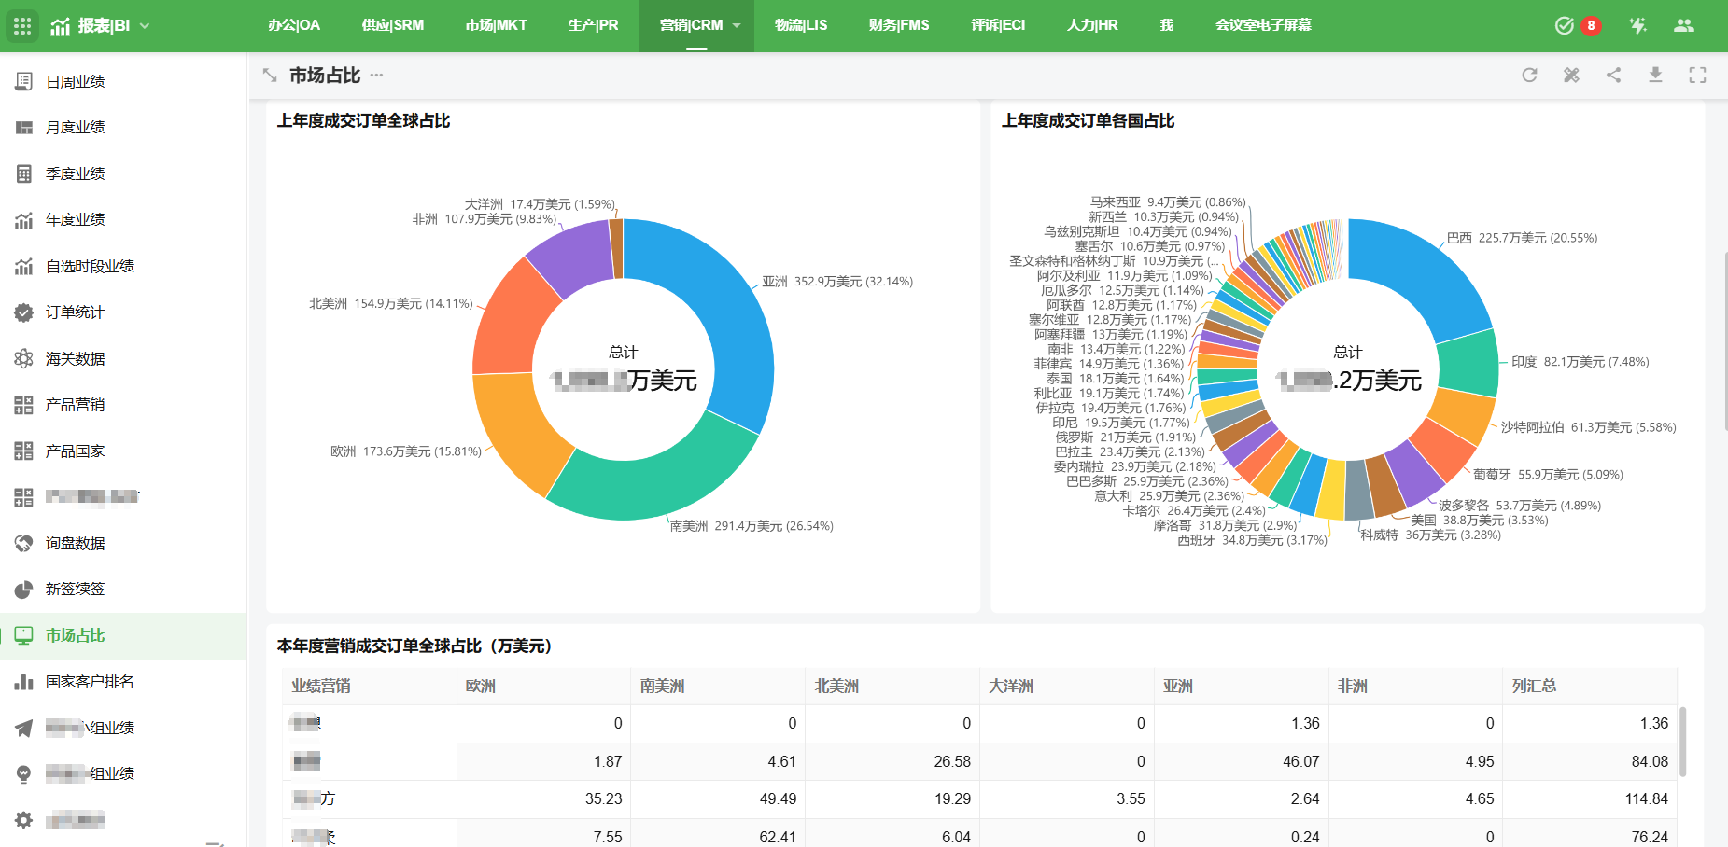Viewport: 1728px width, 847px height.
Task: Click the 海关数据 atom icon
Action: (24, 358)
